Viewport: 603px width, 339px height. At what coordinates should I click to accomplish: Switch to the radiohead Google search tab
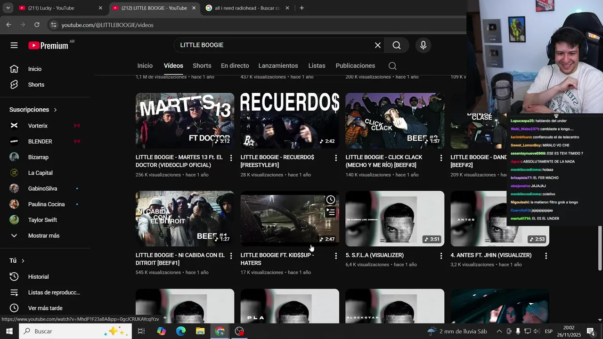(248, 8)
